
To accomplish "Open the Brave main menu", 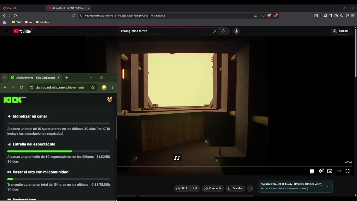I will (353, 16).
